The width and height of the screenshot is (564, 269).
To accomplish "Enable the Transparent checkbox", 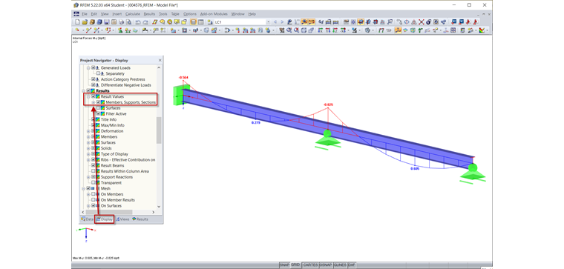I will click(94, 182).
